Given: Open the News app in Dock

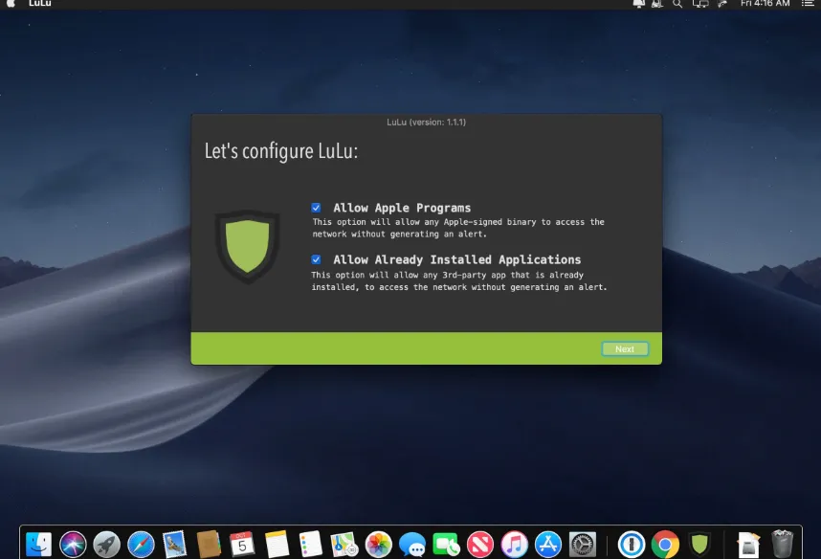Looking at the screenshot, I should tap(480, 544).
